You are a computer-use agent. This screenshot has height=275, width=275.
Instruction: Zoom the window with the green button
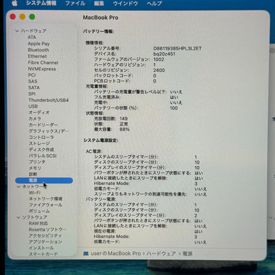(x=32, y=17)
